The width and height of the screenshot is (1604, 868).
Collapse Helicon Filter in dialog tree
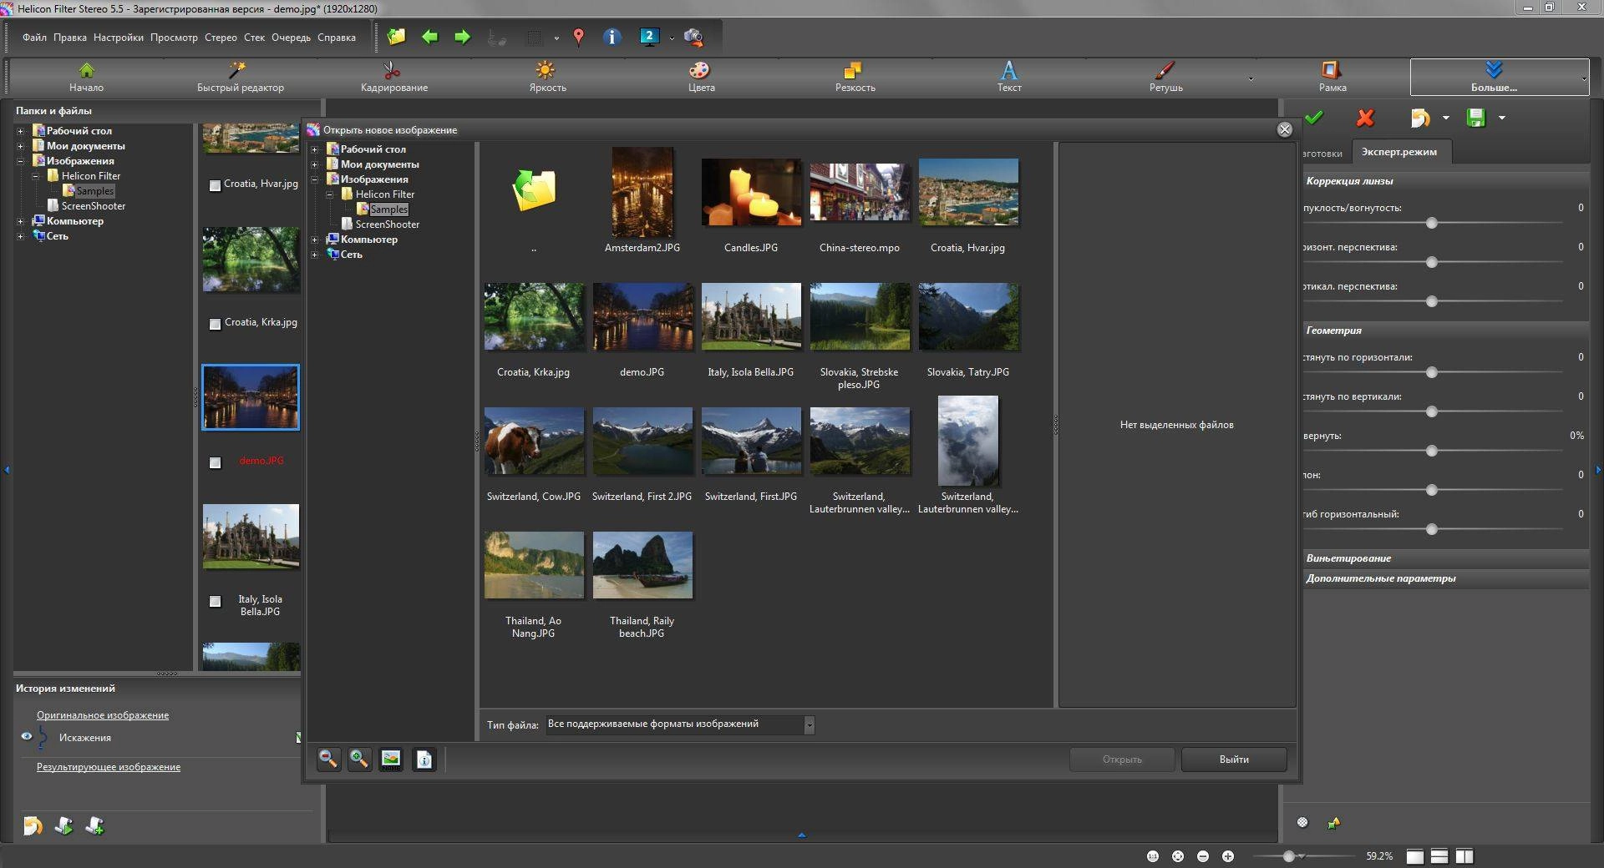[329, 194]
